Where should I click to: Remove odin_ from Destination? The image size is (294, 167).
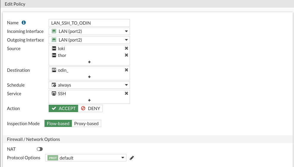point(126,70)
